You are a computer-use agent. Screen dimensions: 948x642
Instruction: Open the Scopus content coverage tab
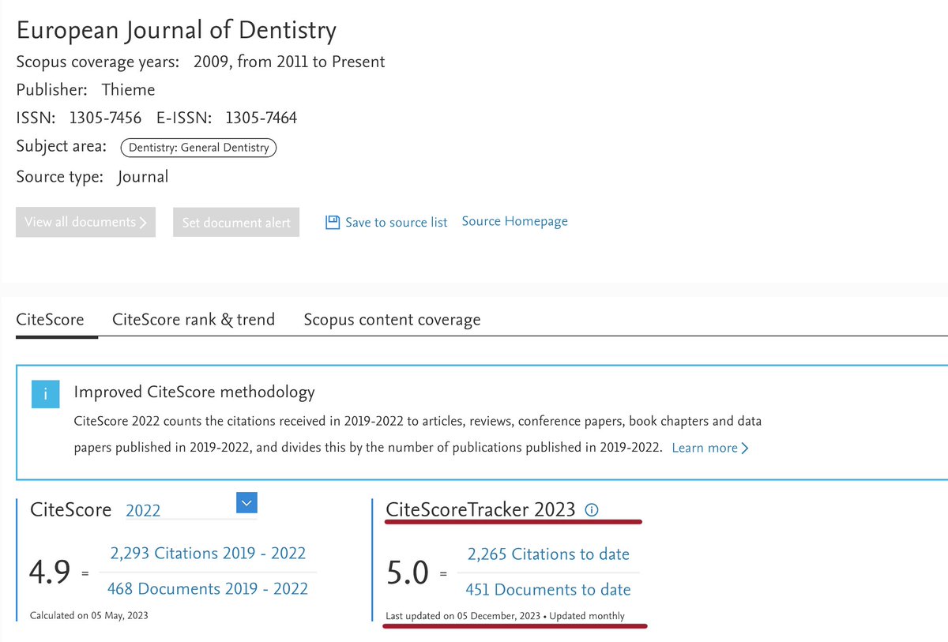point(392,320)
